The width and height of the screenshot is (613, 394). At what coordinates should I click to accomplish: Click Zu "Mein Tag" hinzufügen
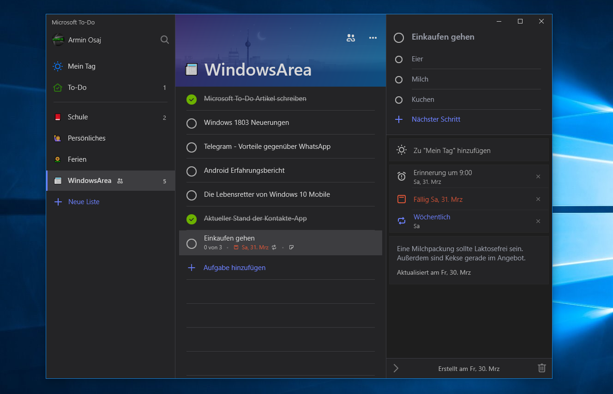point(469,150)
